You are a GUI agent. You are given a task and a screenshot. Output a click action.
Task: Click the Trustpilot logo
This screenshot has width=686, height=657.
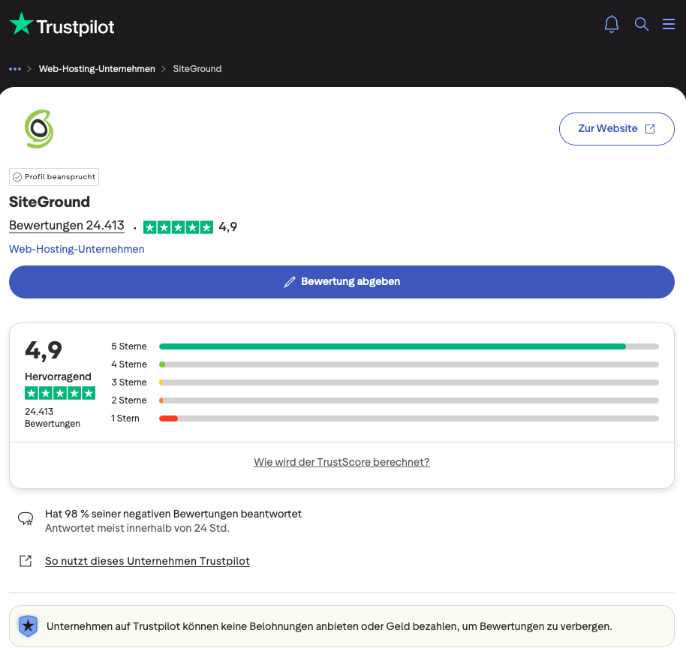point(62,25)
